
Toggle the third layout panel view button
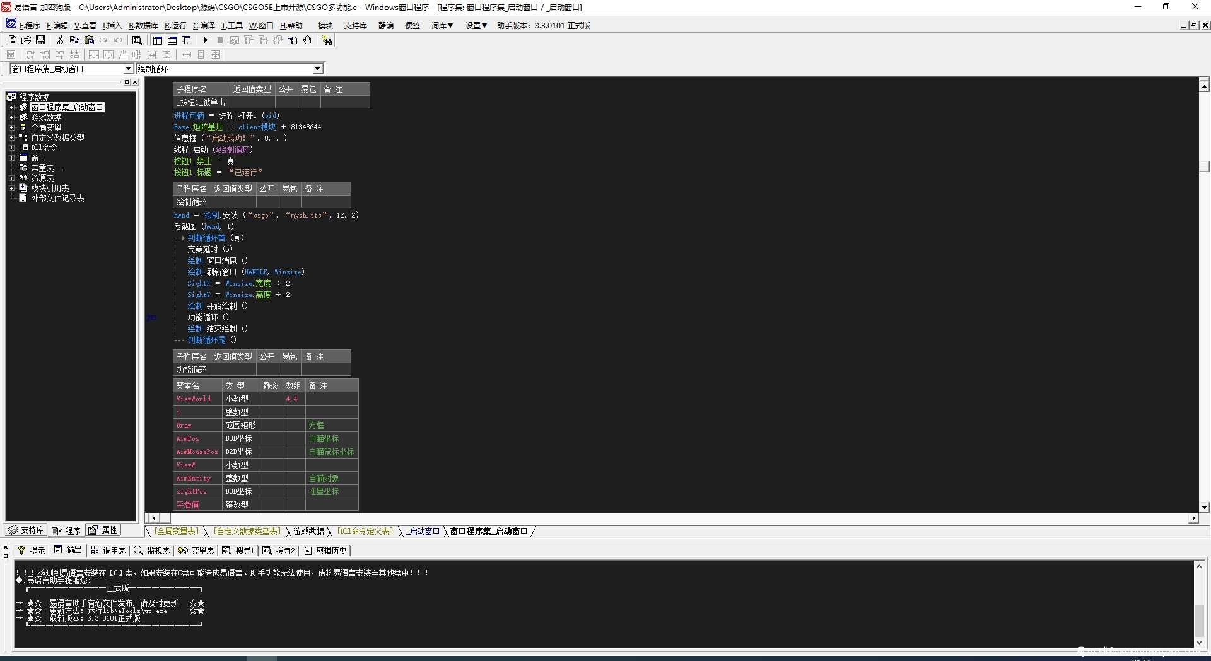tap(186, 40)
